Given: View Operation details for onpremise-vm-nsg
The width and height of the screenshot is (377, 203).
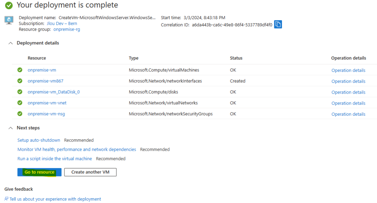Looking at the screenshot, I should point(348,114).
